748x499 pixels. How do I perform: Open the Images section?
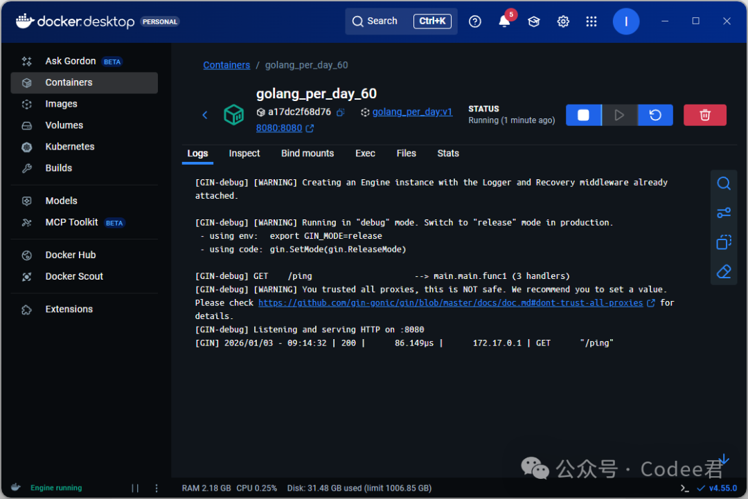click(84, 104)
